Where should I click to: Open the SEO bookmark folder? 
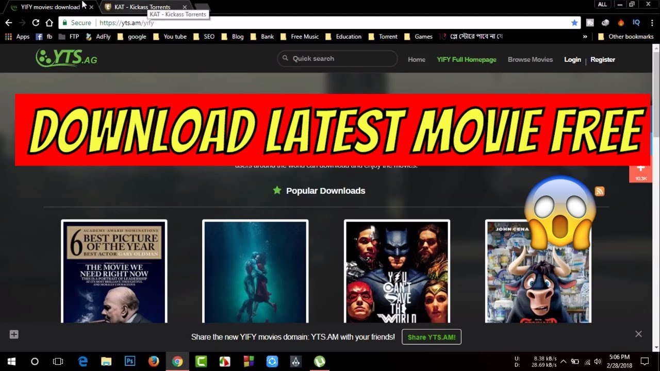204,37
